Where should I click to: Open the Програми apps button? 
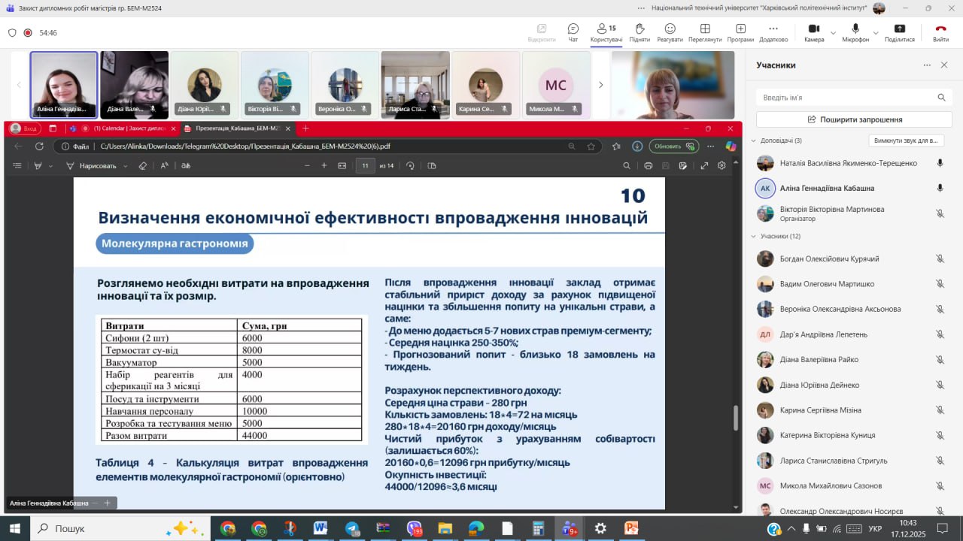pyautogui.click(x=740, y=32)
